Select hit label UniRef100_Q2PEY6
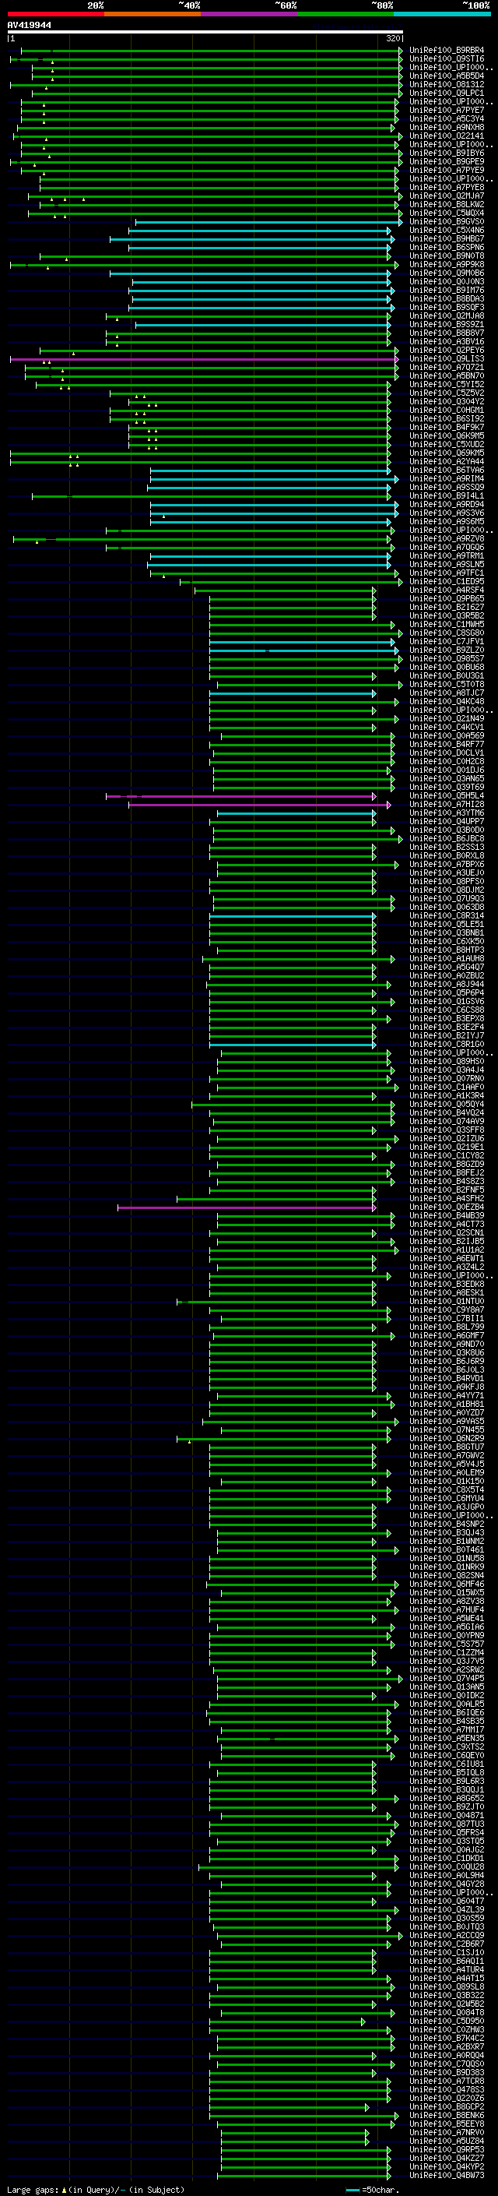Image resolution: width=498 pixels, height=2196 pixels. click(447, 350)
